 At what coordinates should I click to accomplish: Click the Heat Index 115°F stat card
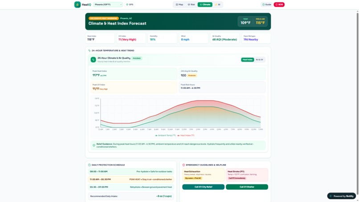coord(100,38)
